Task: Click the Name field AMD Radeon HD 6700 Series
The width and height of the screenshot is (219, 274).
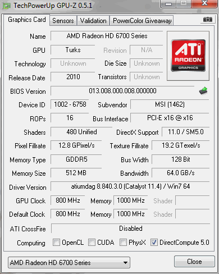Action: click(x=107, y=36)
